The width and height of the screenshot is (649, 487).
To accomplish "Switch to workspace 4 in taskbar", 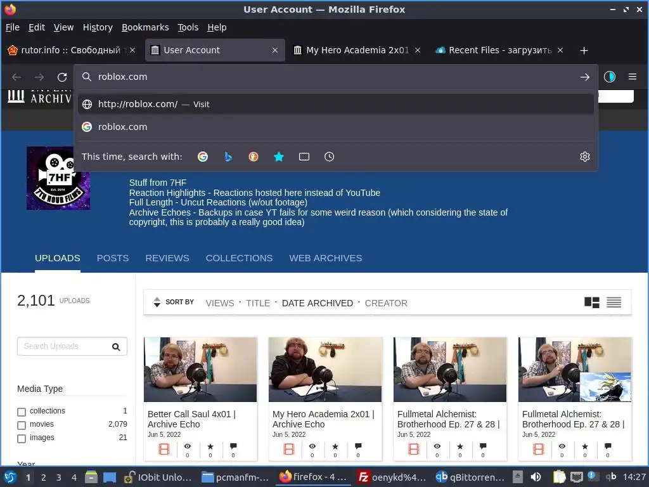I will pos(74,477).
